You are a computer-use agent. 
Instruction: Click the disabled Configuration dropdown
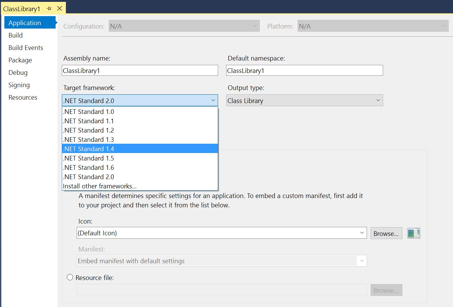[184, 26]
